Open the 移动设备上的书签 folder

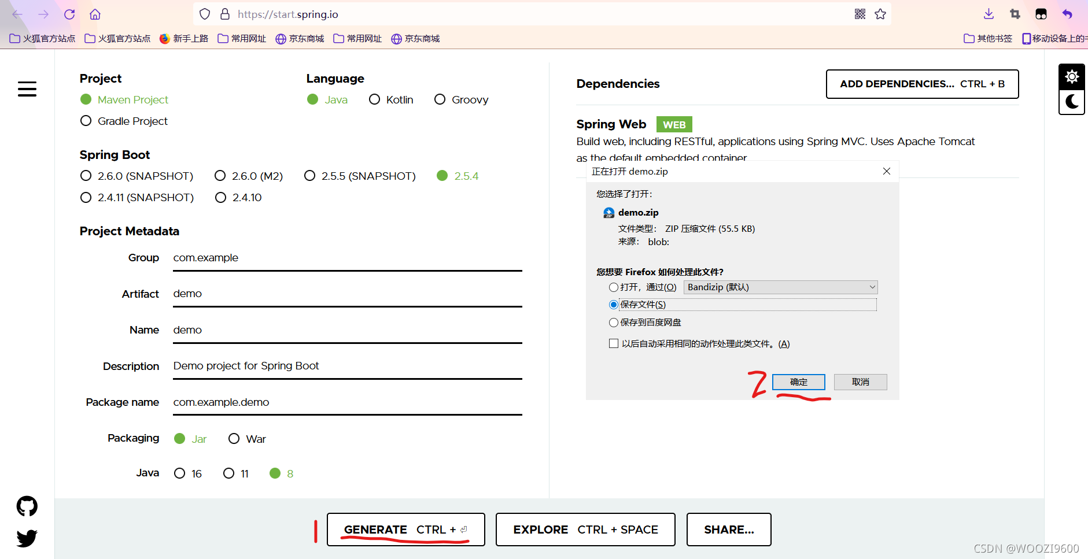(1055, 39)
